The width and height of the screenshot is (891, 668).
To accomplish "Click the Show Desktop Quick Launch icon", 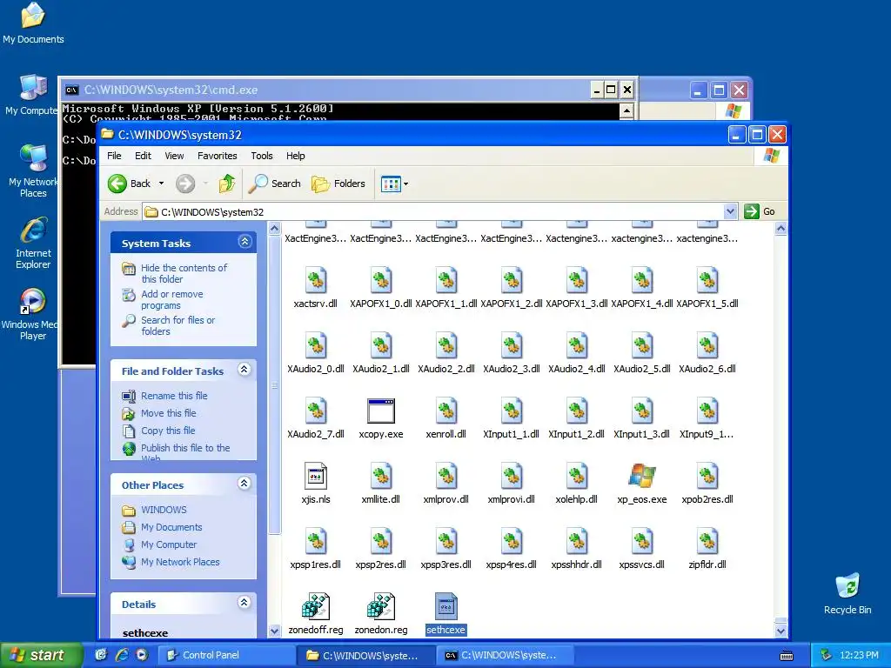I will tap(101, 655).
